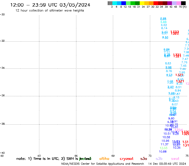Select the 8.76 wave height value

tap(169, 71)
